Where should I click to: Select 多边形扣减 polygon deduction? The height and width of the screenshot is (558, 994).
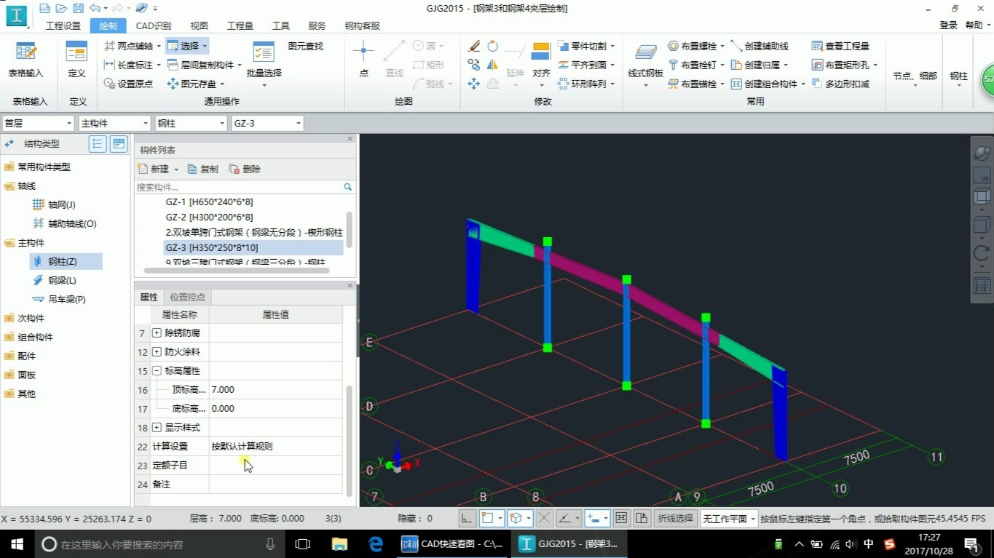841,84
